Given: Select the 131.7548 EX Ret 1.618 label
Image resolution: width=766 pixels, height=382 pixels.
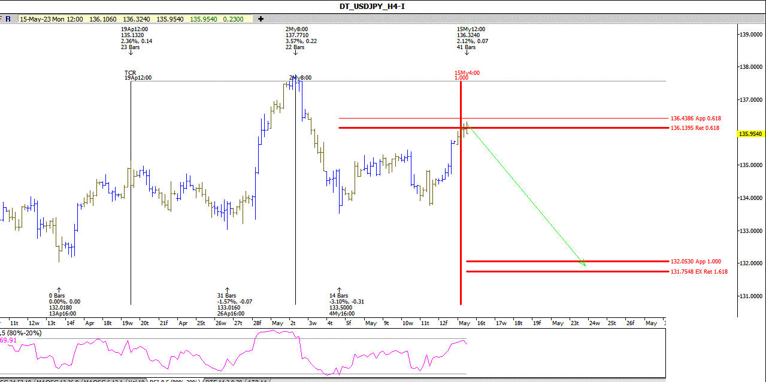Looking at the screenshot, I should (x=699, y=272).
